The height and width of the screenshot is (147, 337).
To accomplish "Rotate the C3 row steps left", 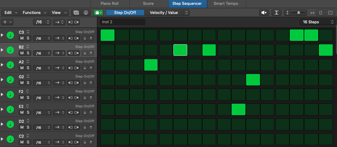I will pos(71,38).
